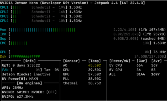
Task: Click NV Power[0]: MAXN line
Action: [x=20, y=79]
